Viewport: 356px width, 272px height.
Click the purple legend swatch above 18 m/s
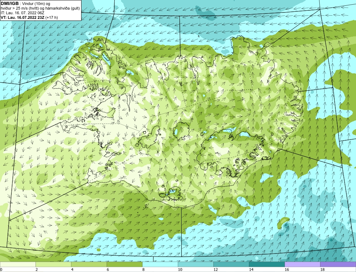click(x=338, y=265)
